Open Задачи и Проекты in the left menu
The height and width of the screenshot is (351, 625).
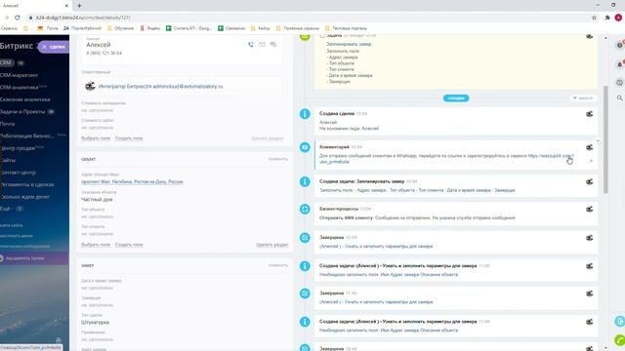tap(22, 112)
